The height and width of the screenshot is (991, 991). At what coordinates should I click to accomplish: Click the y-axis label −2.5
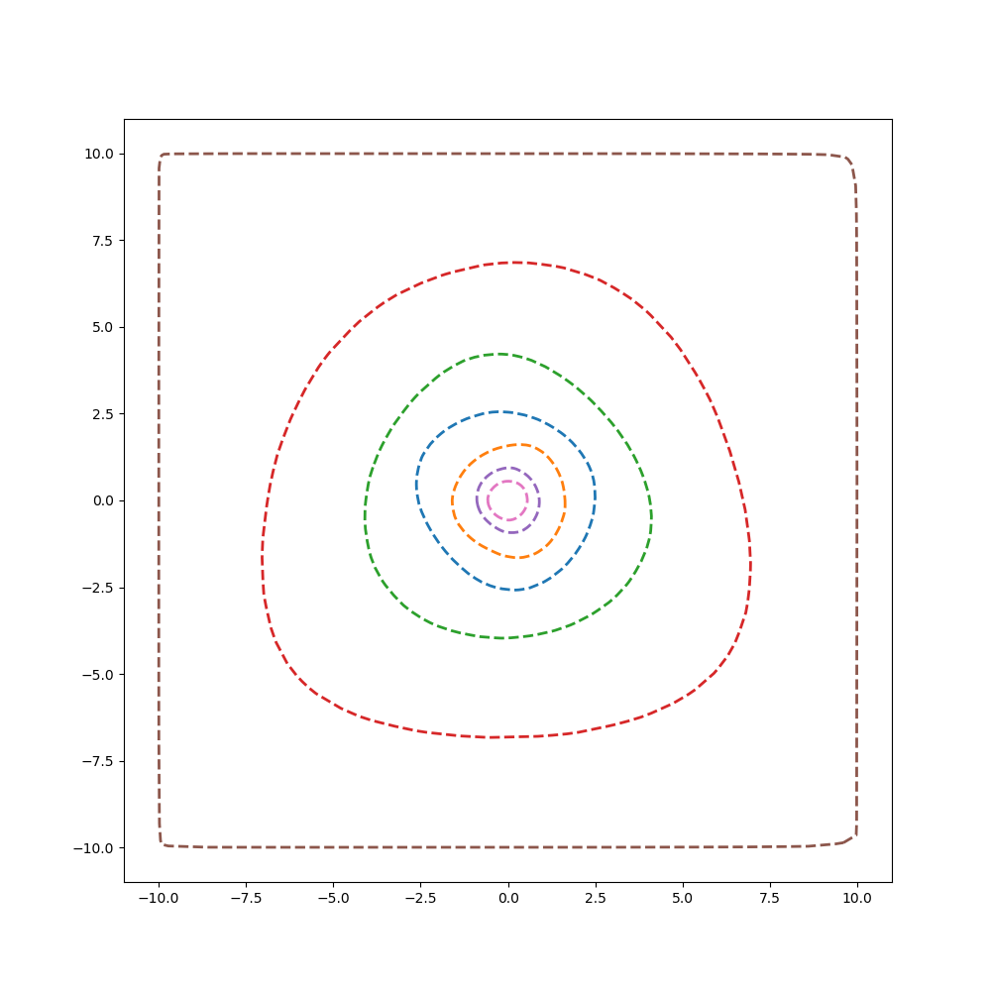(98, 588)
